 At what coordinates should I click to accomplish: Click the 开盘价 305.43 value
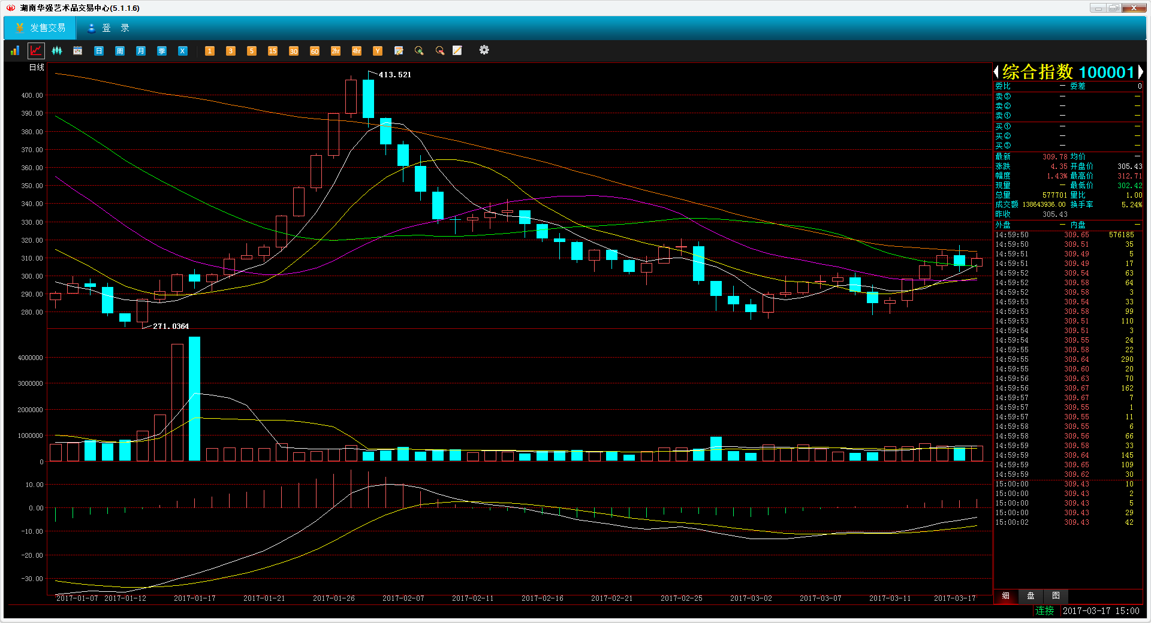point(1130,167)
